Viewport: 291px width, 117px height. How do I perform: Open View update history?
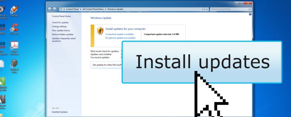pyautogui.click(x=61, y=30)
